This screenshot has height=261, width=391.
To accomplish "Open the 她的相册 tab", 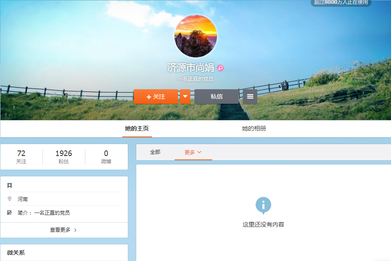I will [x=254, y=128].
